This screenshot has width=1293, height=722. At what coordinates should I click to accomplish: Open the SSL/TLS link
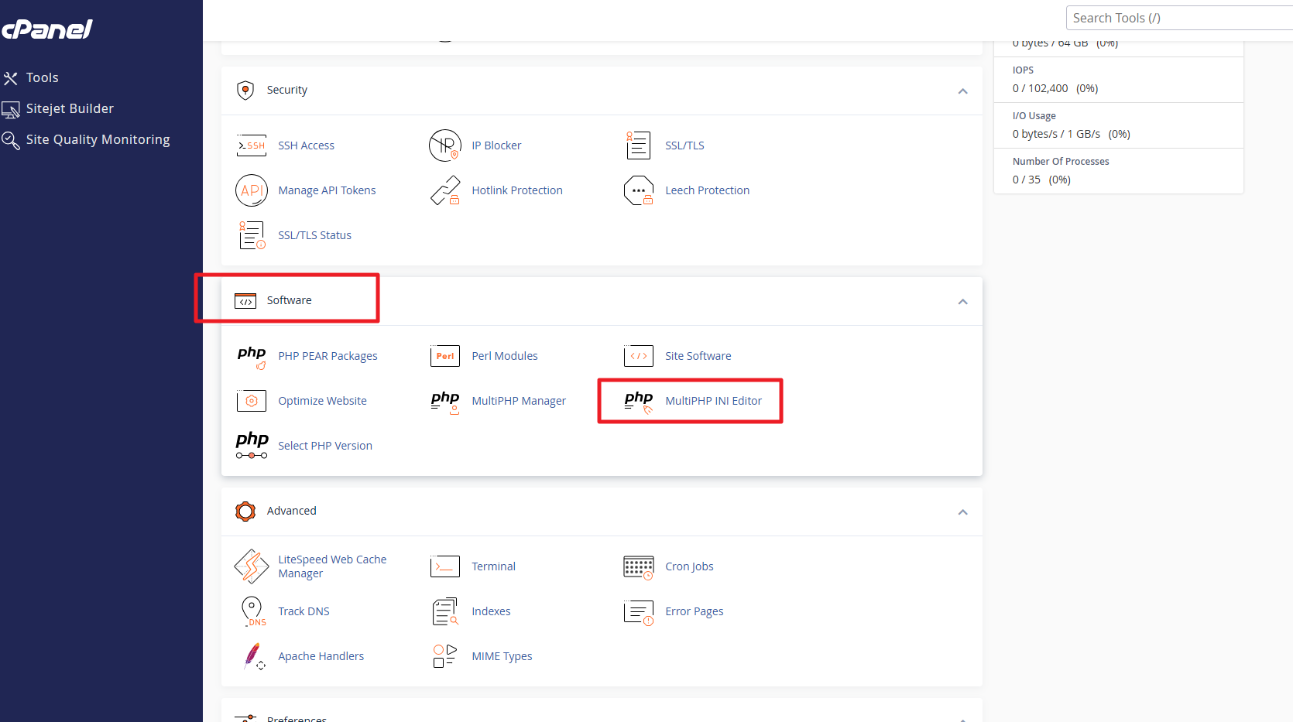(x=684, y=145)
